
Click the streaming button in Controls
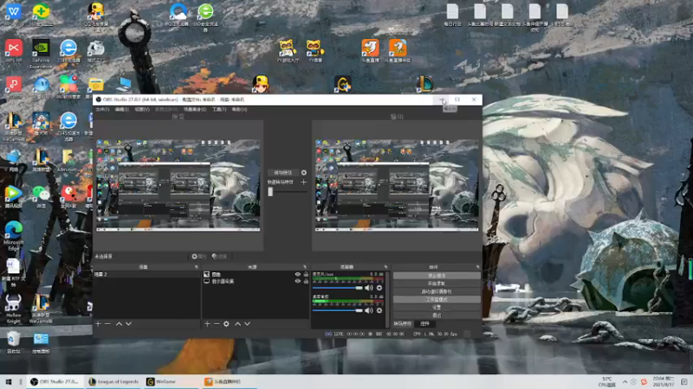(437, 276)
